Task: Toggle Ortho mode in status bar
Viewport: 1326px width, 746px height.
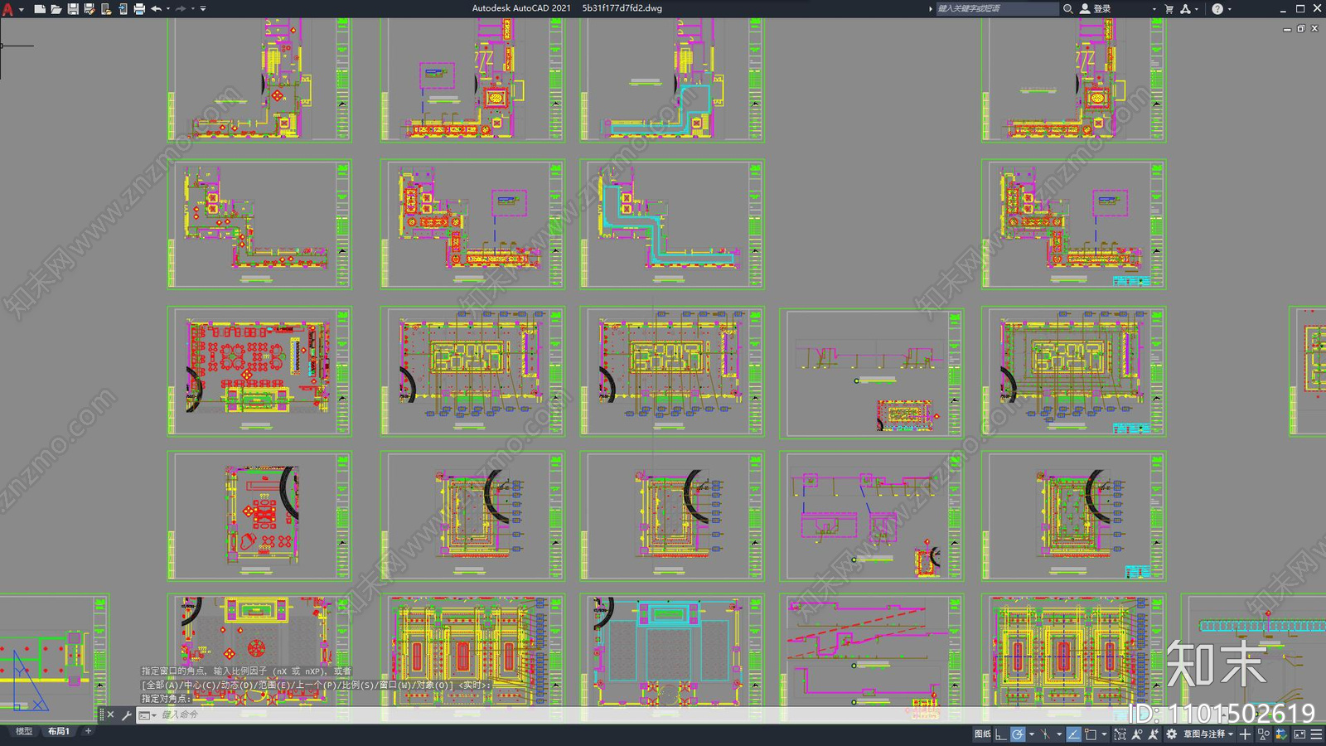Action: [x=1001, y=734]
